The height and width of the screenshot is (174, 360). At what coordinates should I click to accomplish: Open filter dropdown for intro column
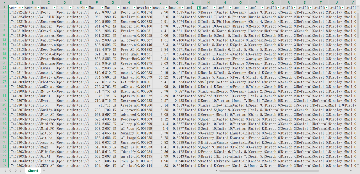135,8
